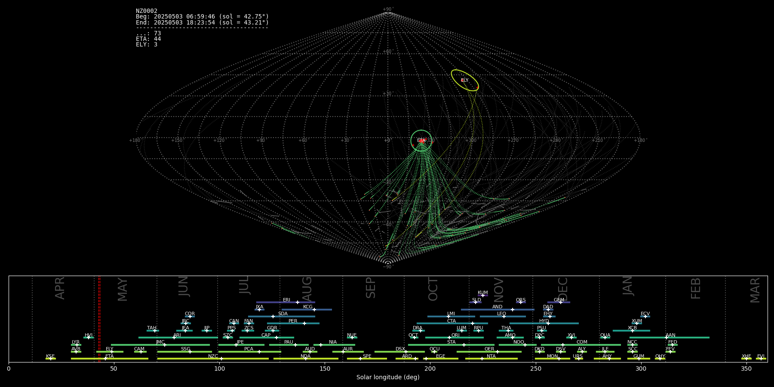Viewport: 774px width, 387px height.
Task: Click the URS shower label
Action: (577, 356)
